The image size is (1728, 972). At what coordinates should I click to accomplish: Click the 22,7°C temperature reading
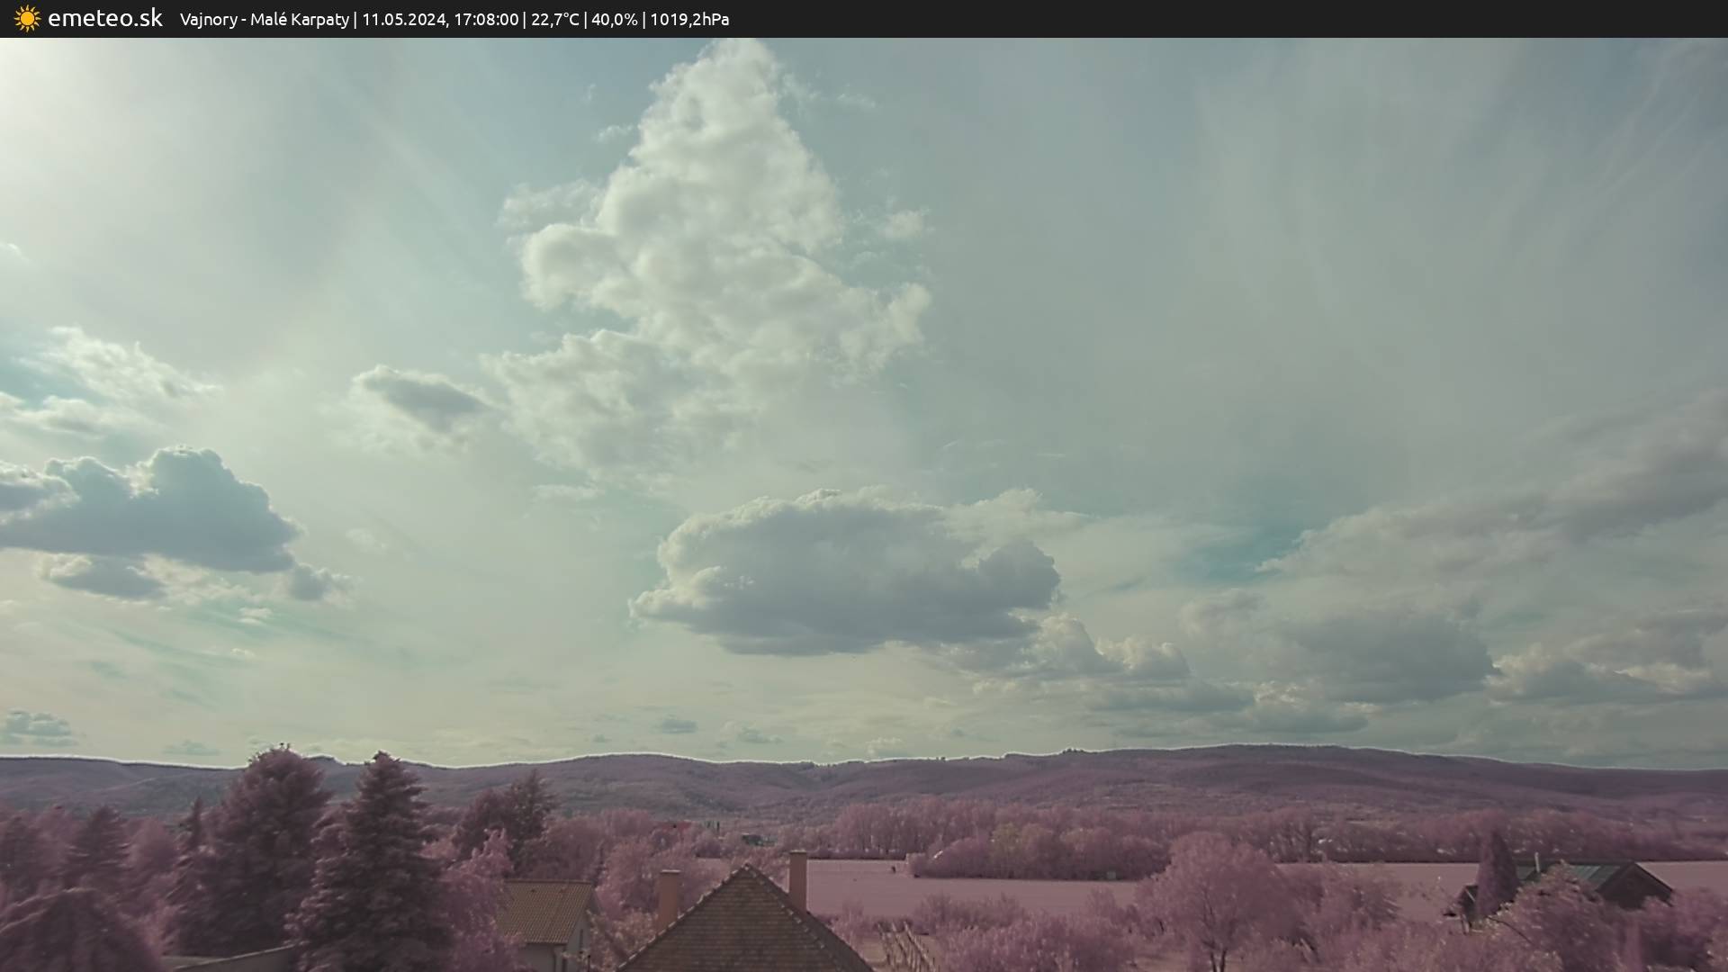pyautogui.click(x=554, y=19)
